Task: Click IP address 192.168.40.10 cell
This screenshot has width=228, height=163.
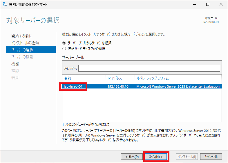Action: (x=118, y=86)
